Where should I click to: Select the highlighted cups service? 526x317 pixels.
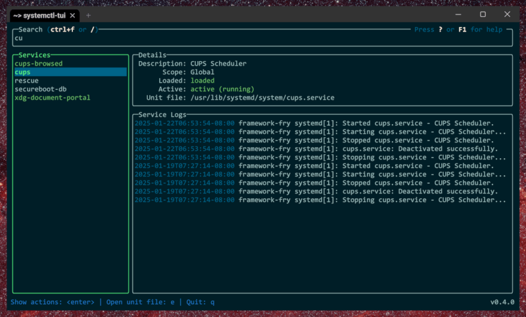70,72
